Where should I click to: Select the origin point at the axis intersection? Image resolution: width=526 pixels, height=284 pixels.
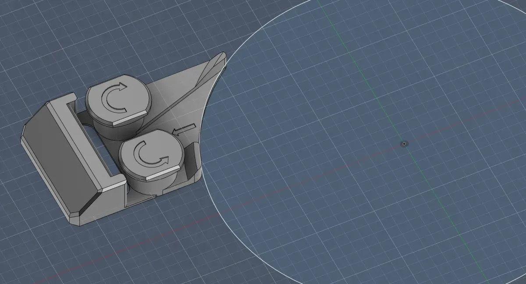(404, 143)
